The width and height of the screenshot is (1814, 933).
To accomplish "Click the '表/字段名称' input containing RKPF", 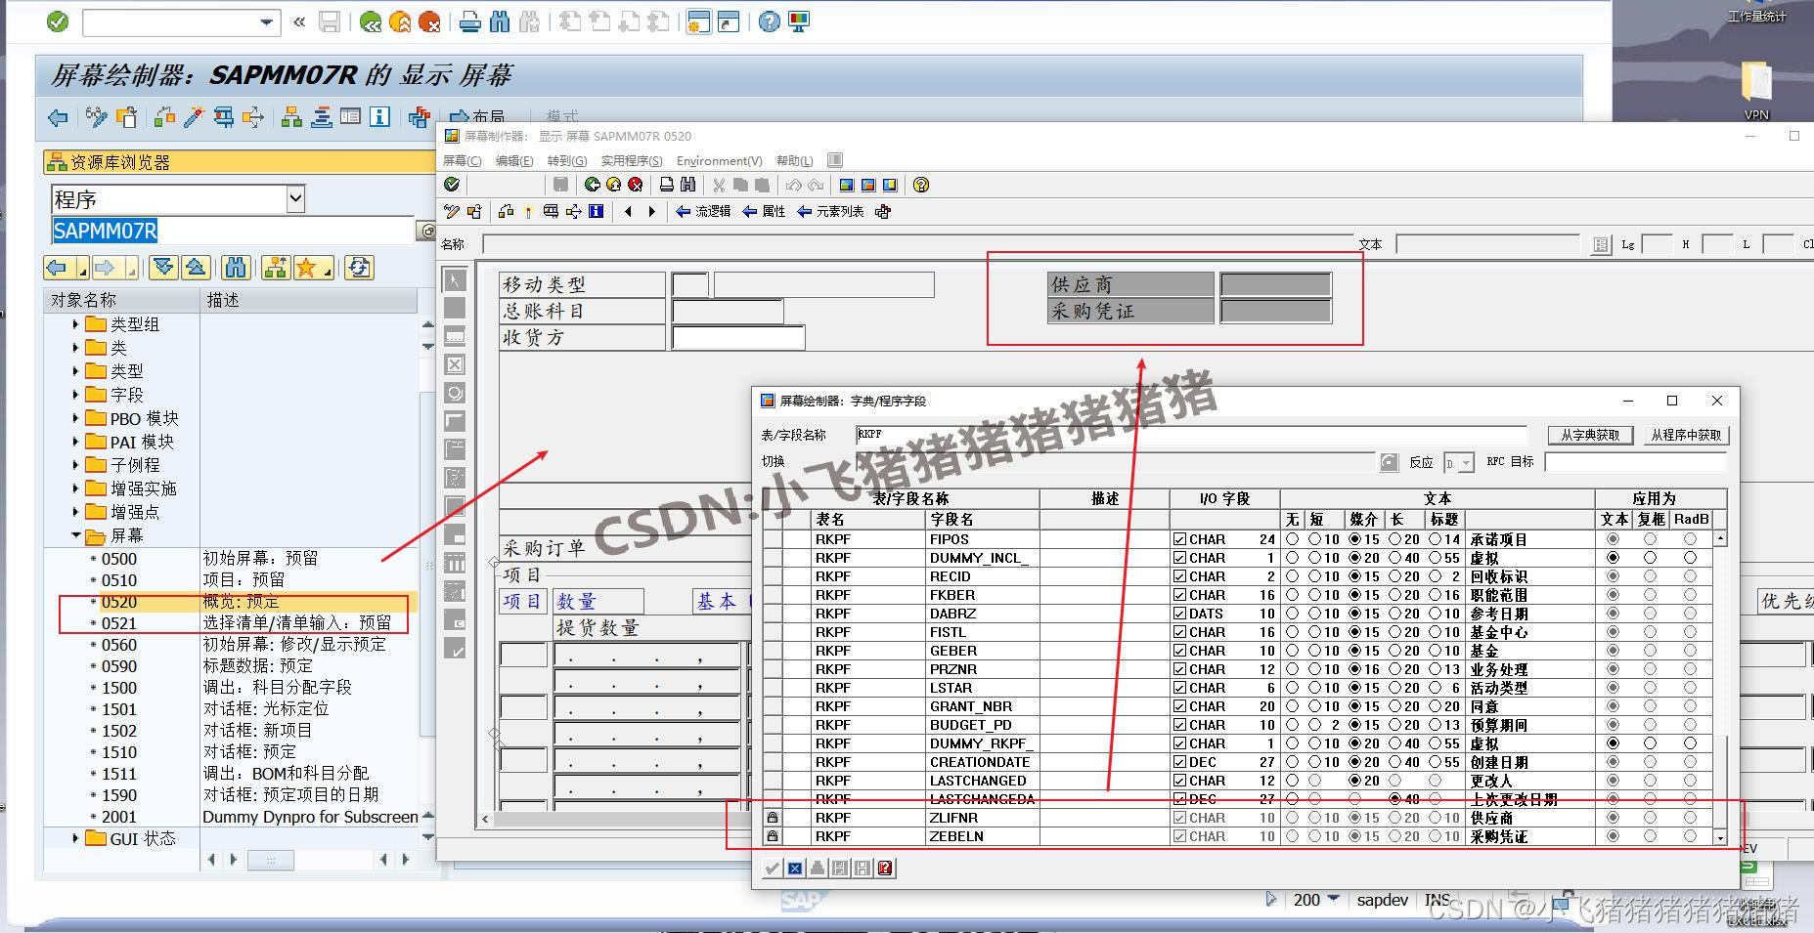I will pyautogui.click(x=1191, y=435).
